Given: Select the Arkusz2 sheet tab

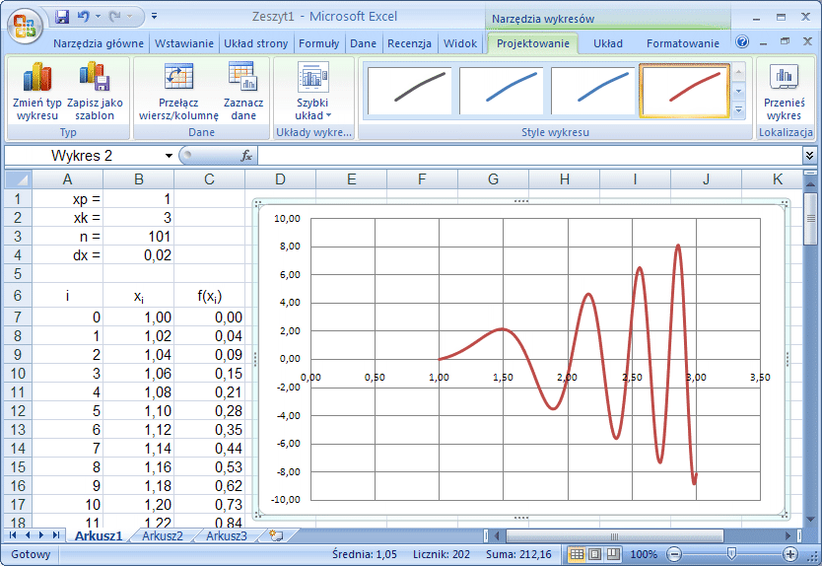Looking at the screenshot, I should pyautogui.click(x=163, y=535).
